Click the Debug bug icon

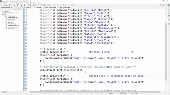14,5
